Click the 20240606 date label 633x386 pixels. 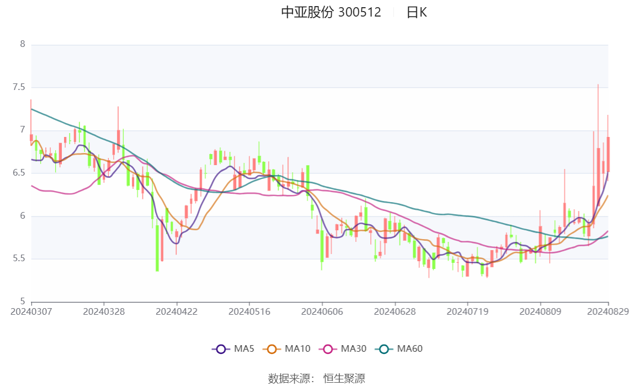pos(322,311)
